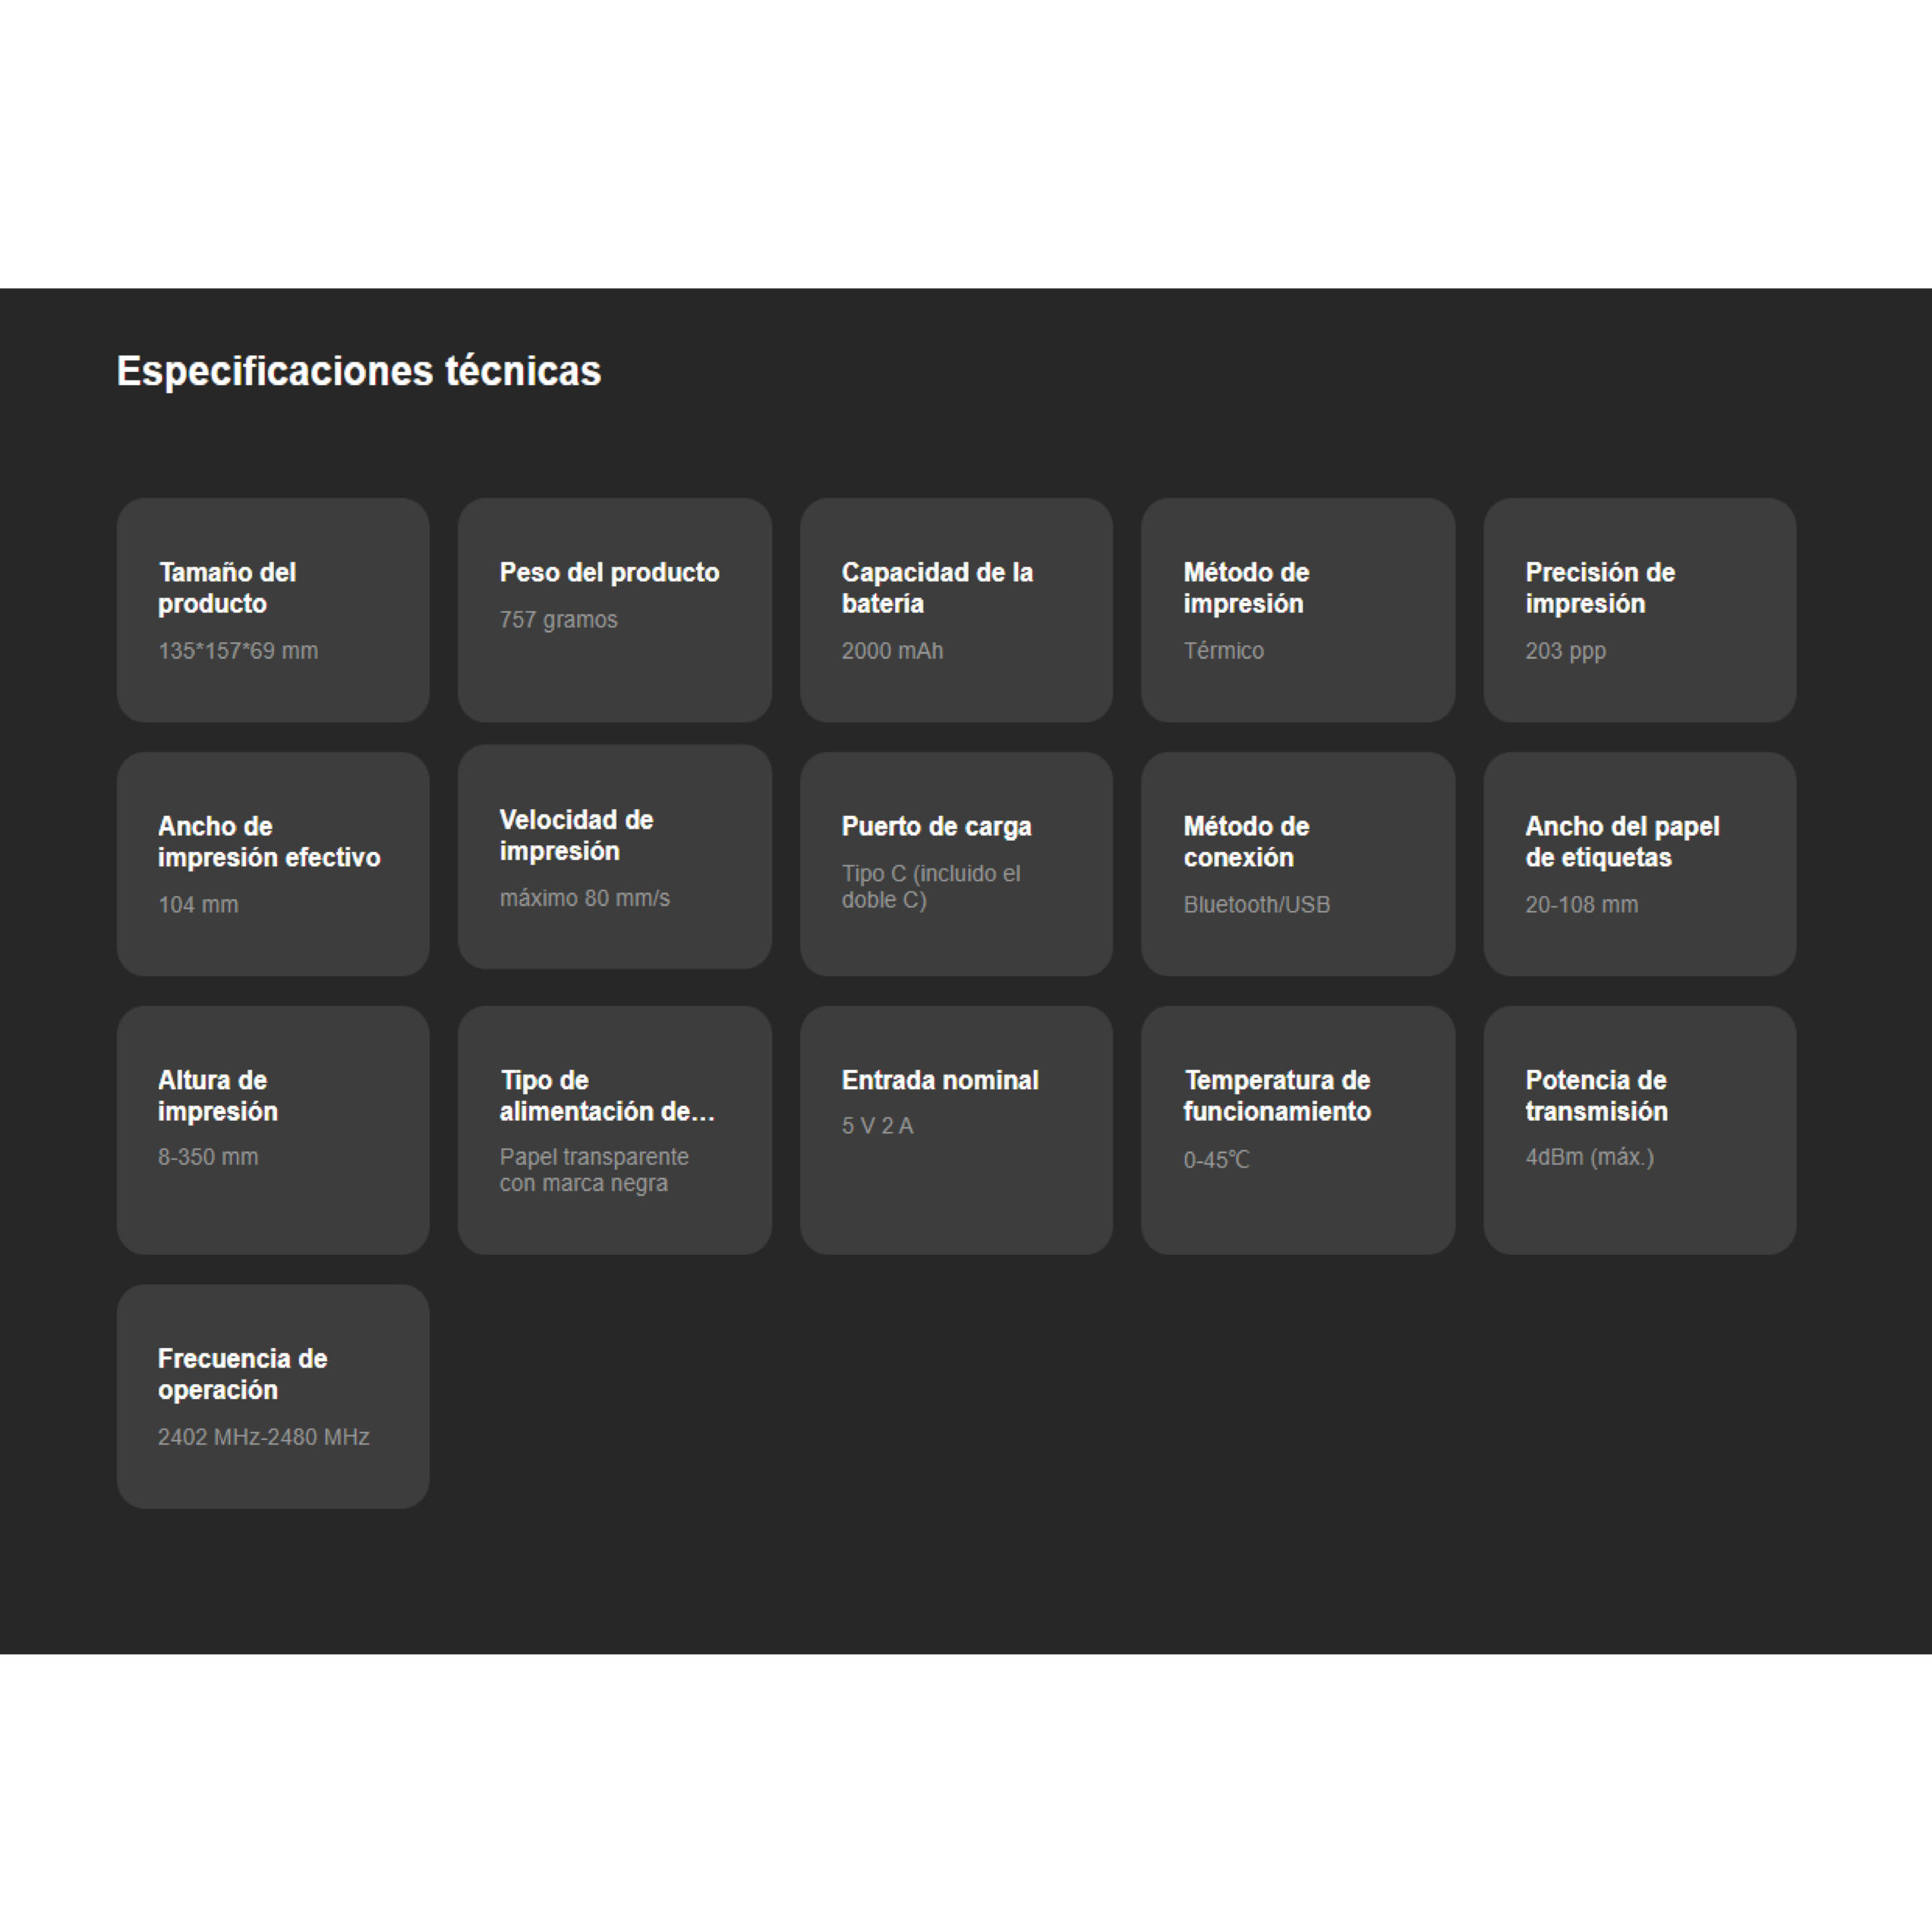The height and width of the screenshot is (1932, 1932).
Task: Open the Potencia de transmisión card
Action: coord(1639,1130)
